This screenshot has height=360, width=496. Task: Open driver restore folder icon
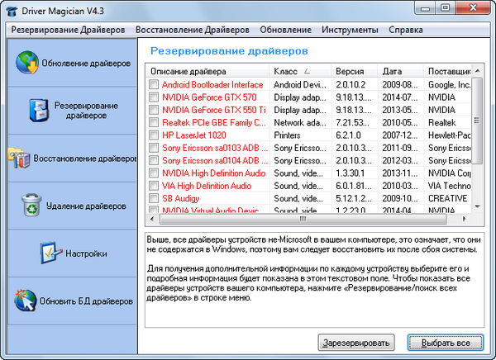coord(18,156)
